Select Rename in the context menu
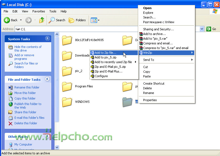Viewport: 220px width, 156px height. [x=166, y=93]
